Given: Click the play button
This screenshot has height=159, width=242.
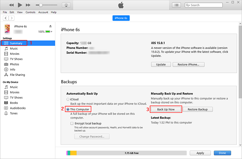Looking at the screenshot, I should [x=20, y=5].
